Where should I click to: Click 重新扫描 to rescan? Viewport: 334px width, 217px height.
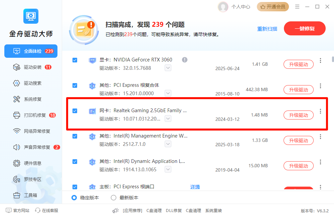(267, 29)
